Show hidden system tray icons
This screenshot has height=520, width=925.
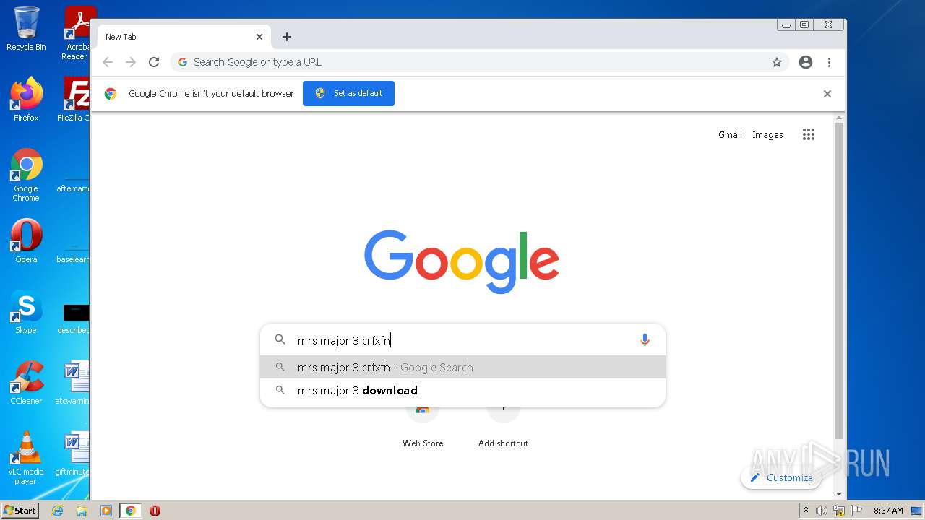point(806,511)
